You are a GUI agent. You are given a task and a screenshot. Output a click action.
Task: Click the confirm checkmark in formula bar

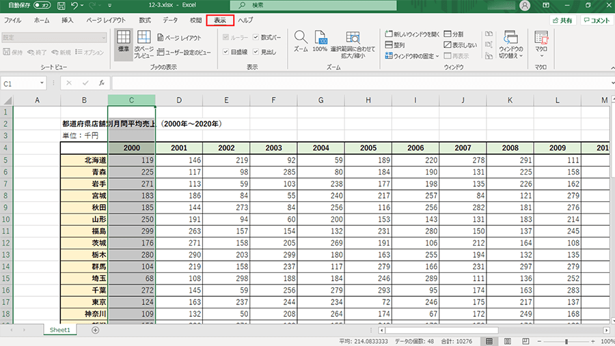click(x=85, y=83)
